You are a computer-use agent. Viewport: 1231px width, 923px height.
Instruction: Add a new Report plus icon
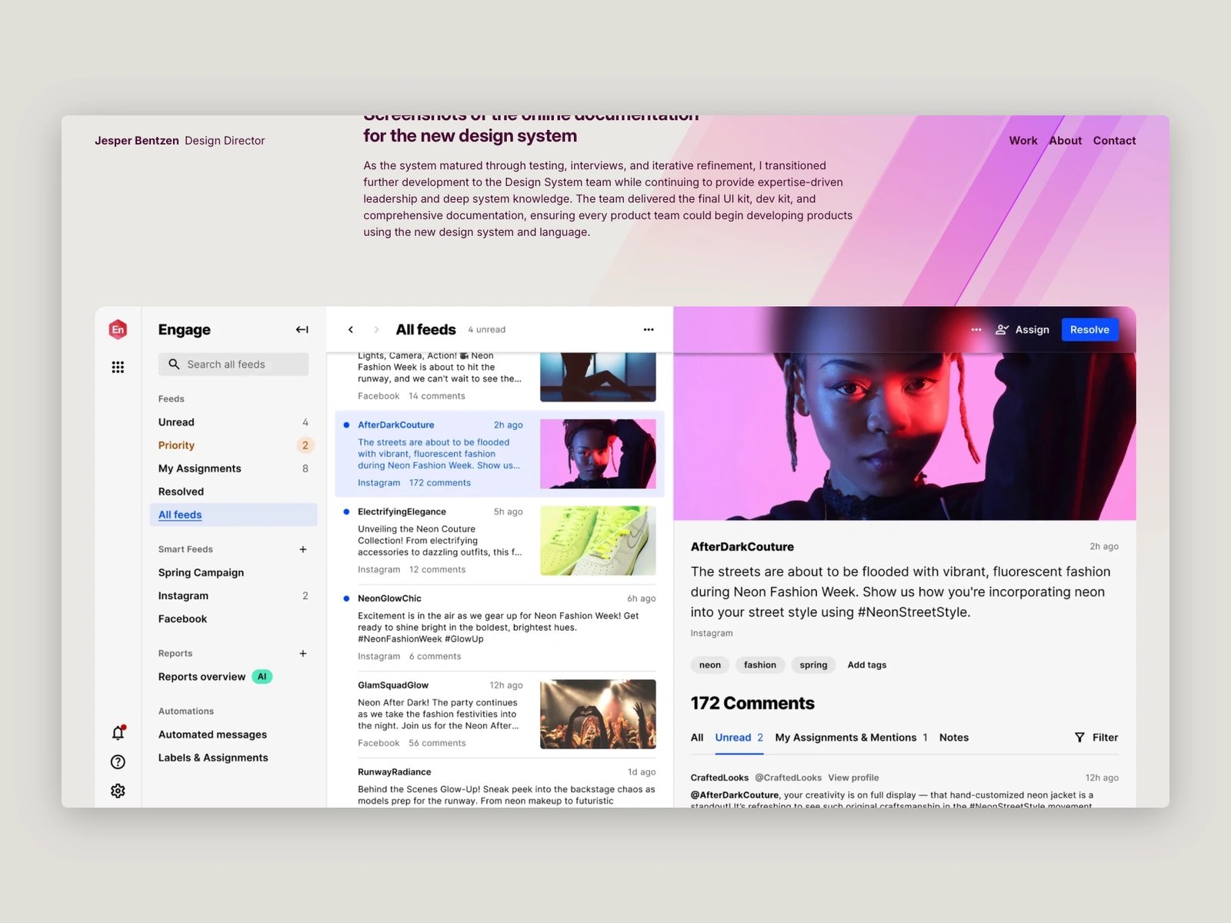click(303, 653)
